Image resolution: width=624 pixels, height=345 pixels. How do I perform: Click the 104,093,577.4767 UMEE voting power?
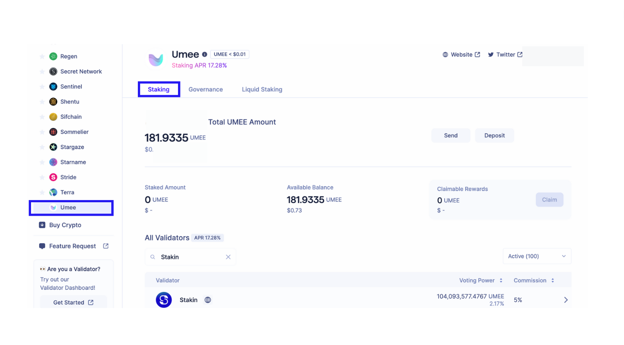[x=470, y=296]
